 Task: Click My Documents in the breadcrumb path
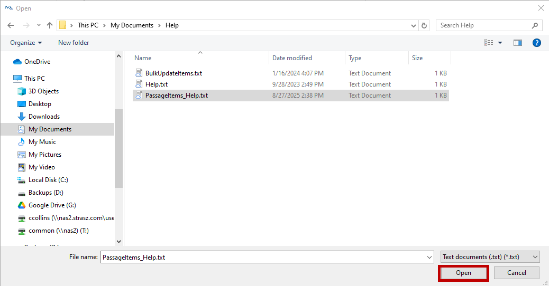click(x=132, y=25)
